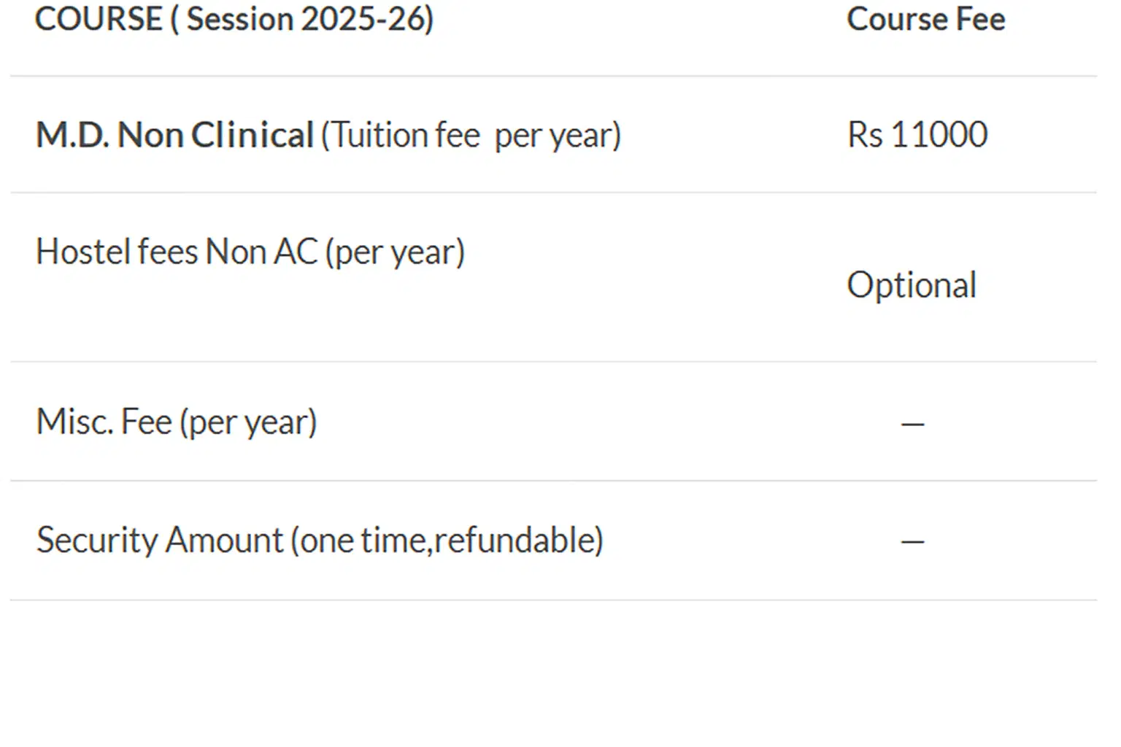Click the Non AC text in hostel row
This screenshot has width=1121, height=747.
[262, 252]
